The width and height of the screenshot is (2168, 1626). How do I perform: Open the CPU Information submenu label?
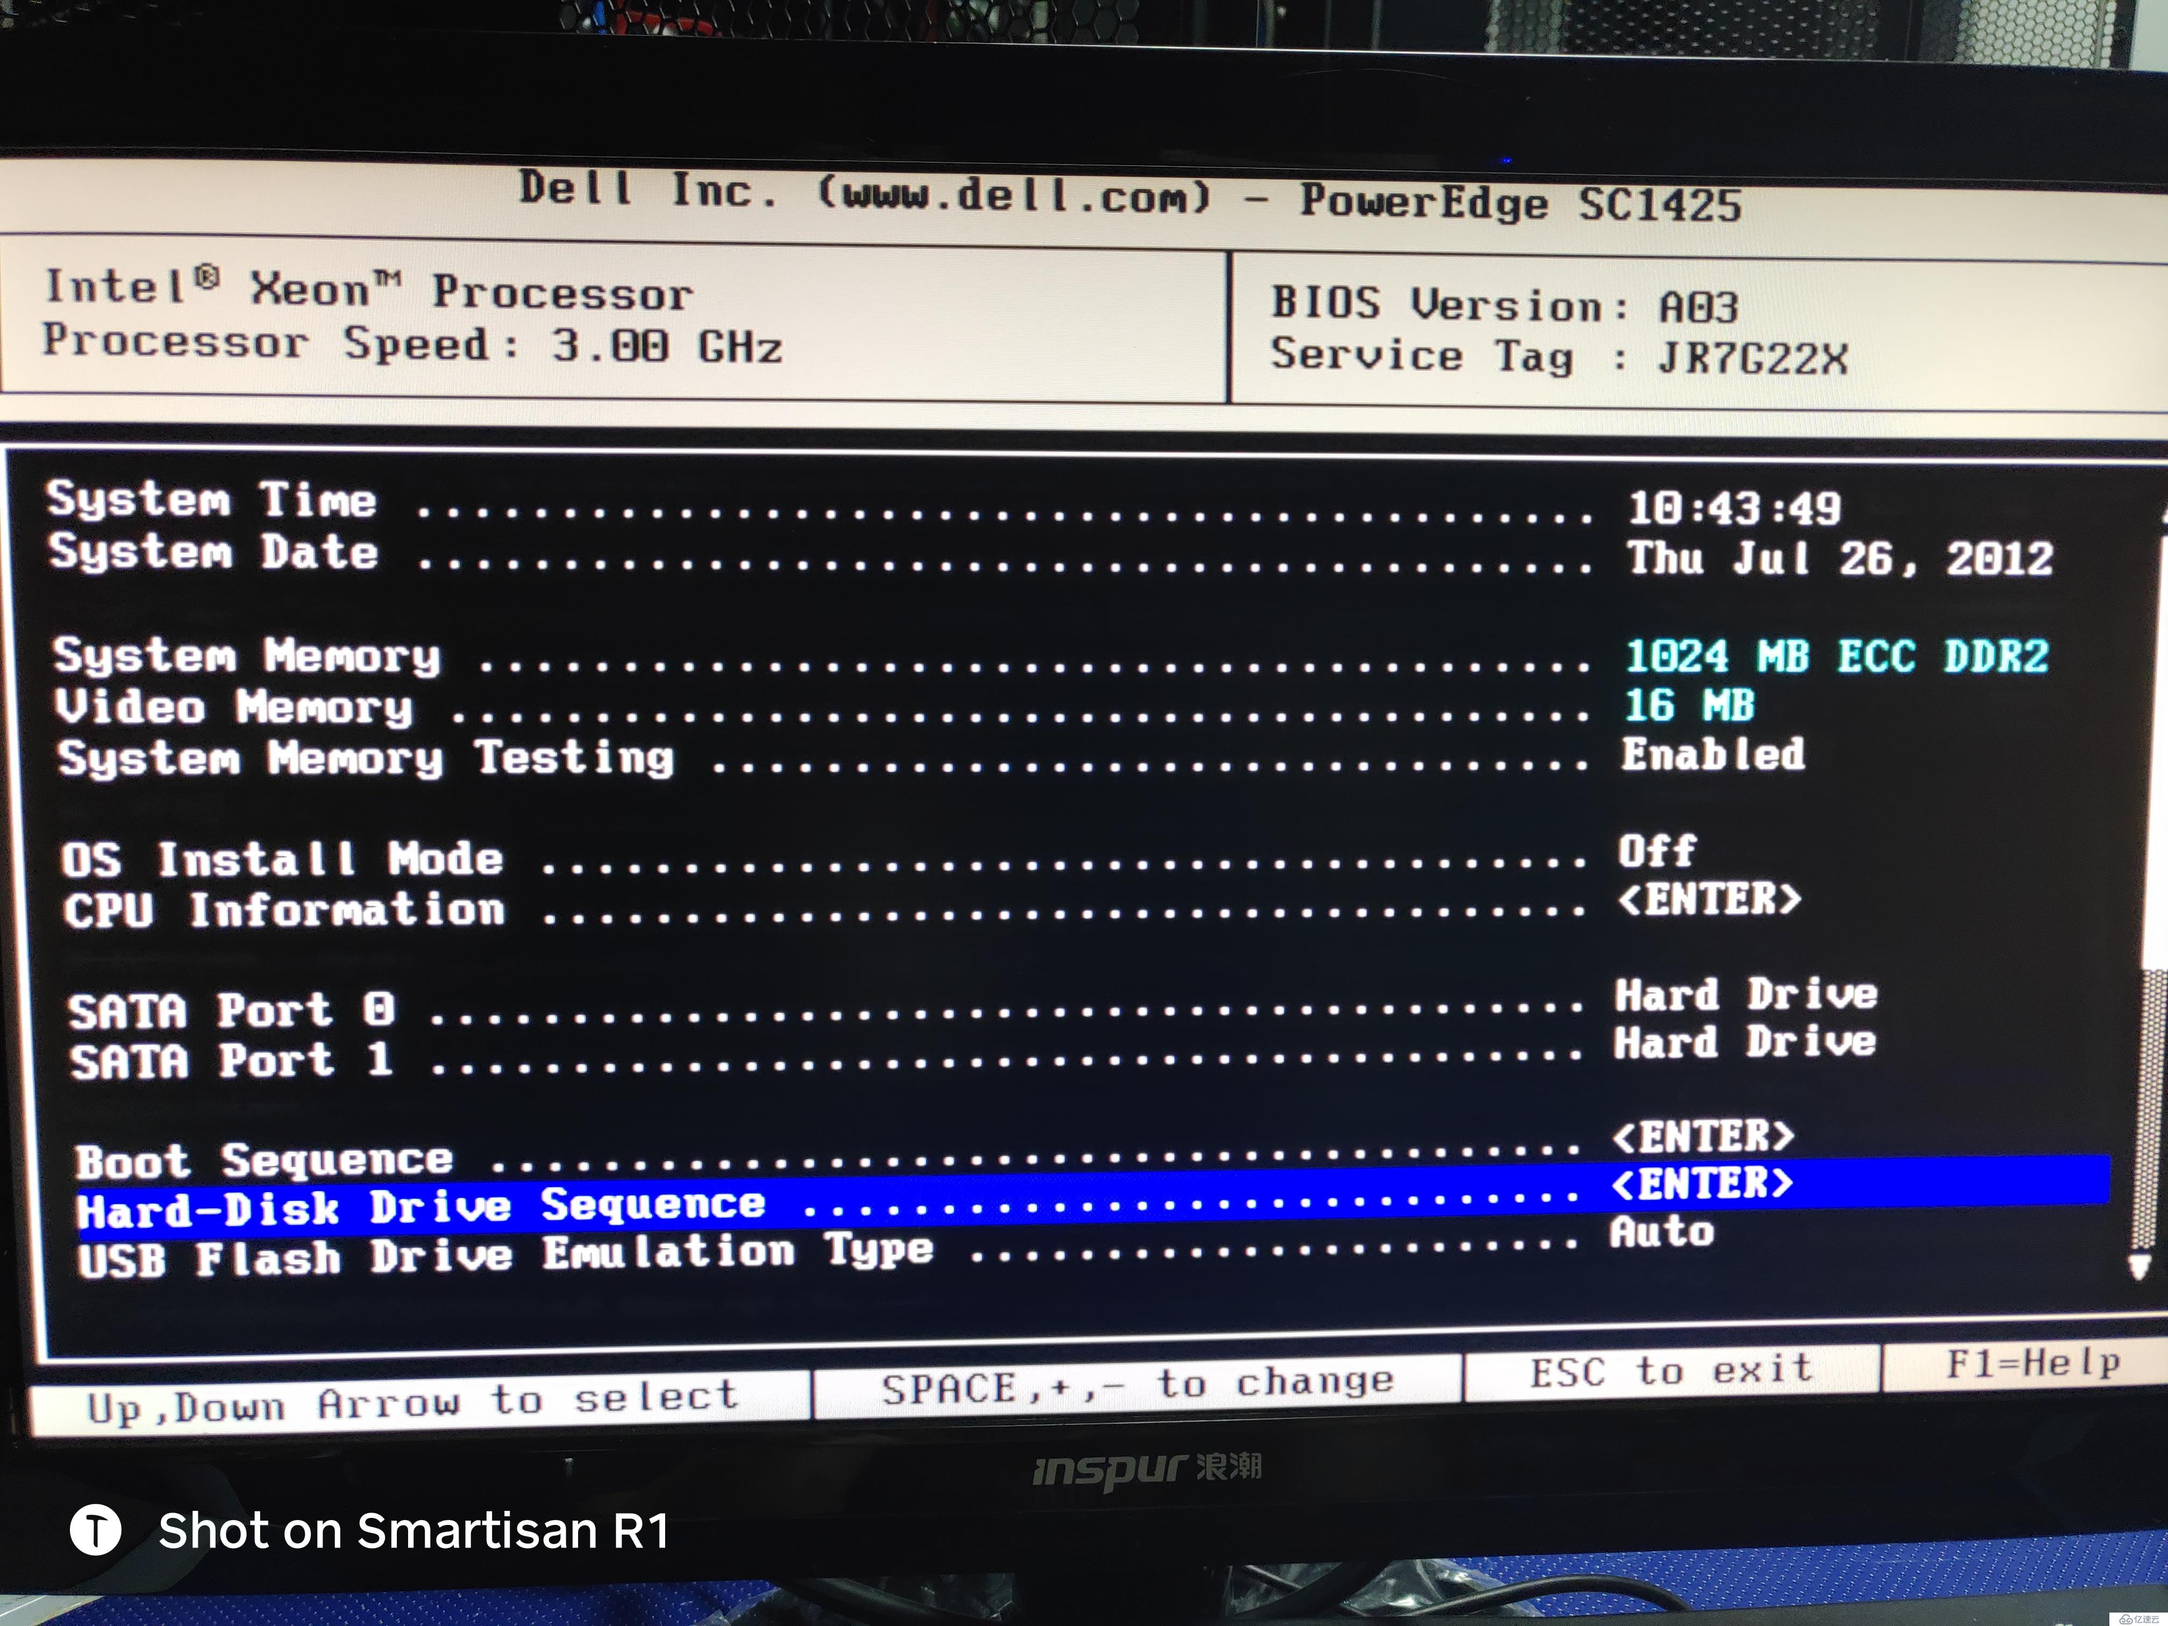(x=284, y=910)
